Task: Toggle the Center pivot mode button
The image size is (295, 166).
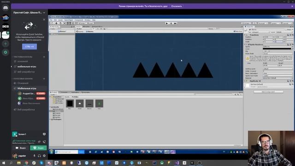Action: click(x=82, y=24)
